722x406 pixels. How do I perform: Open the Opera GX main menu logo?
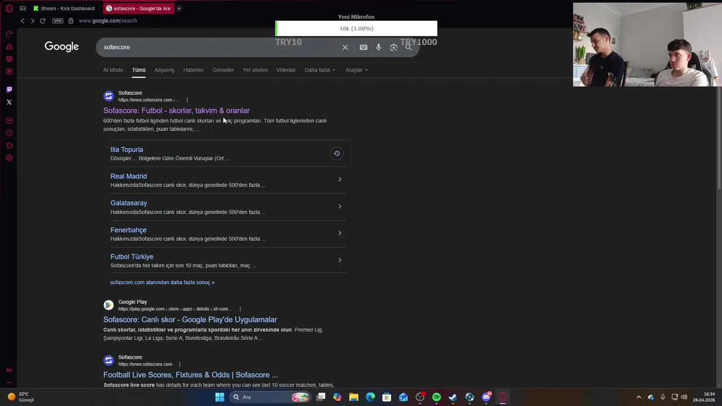9,8
